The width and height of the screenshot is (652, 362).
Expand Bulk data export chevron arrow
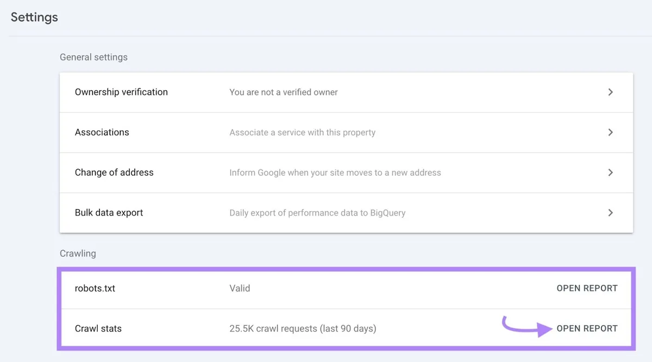click(x=610, y=213)
